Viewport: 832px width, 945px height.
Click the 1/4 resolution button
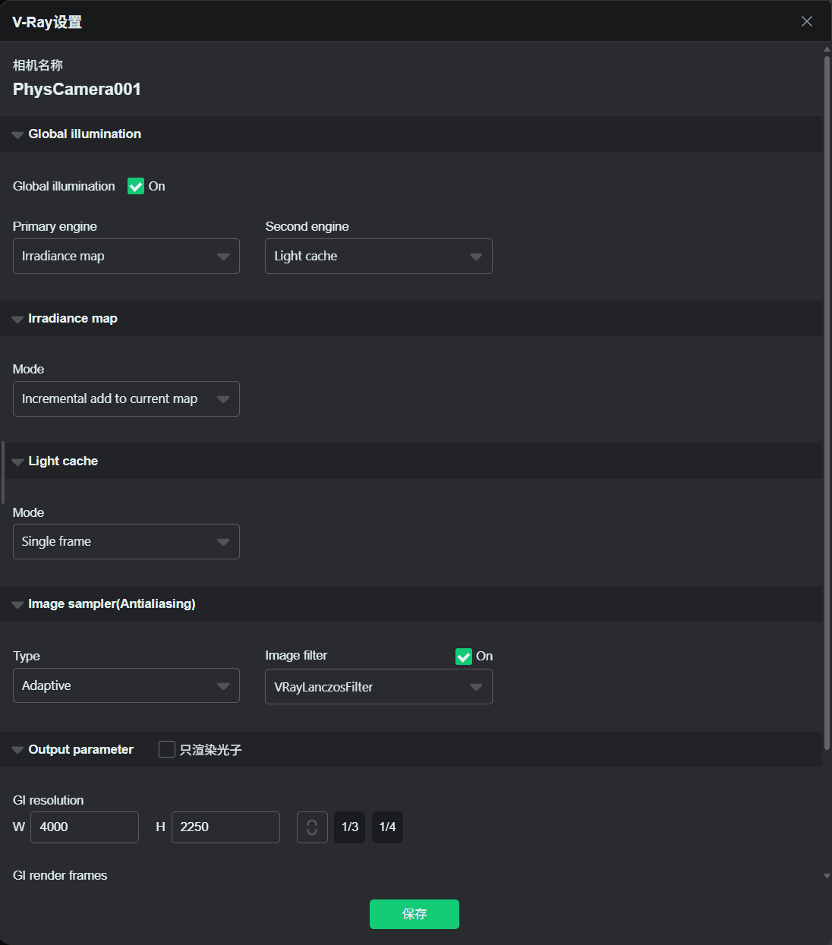click(387, 827)
